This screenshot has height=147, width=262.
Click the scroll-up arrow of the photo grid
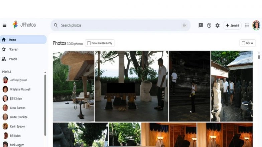[x=259, y=53]
